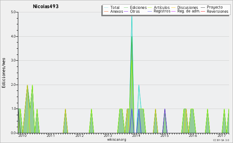The height and width of the screenshot is (143, 233).
Task: Click the red Reversiones legend line swatch
Action: [203, 11]
